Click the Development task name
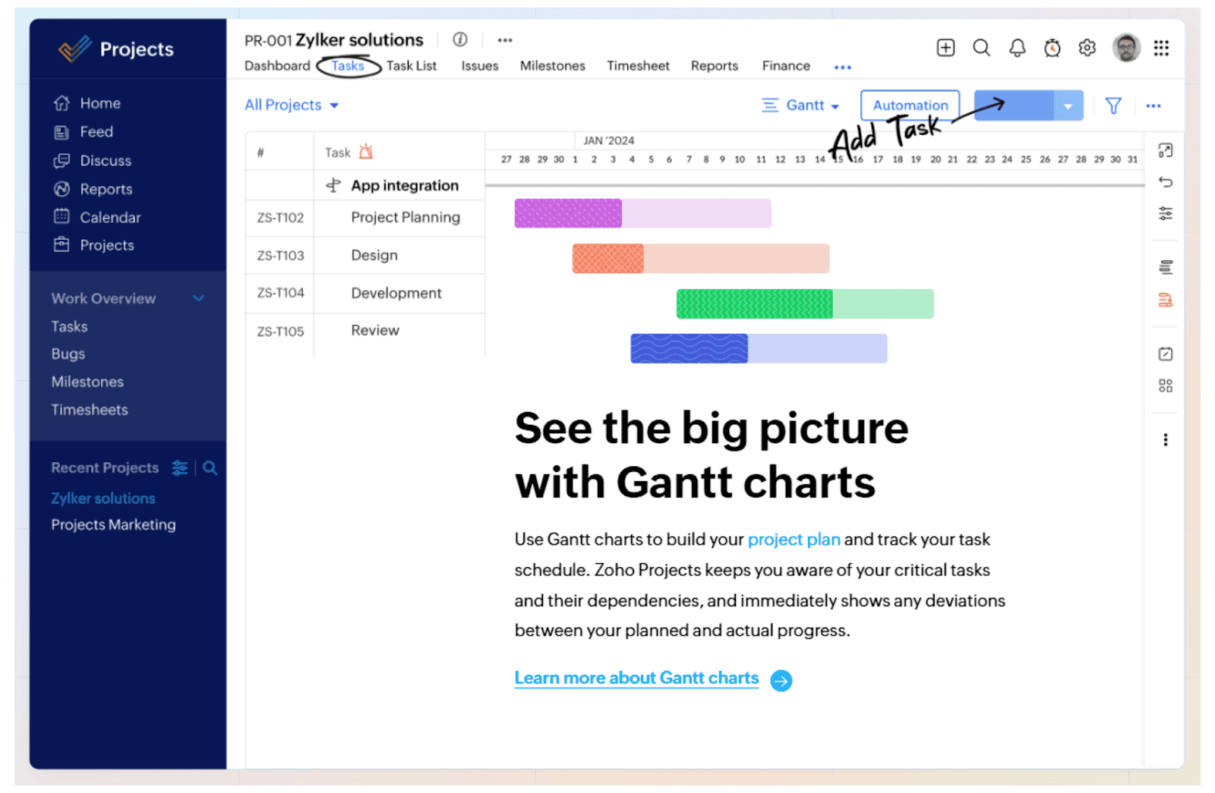The width and height of the screenshot is (1215, 793). point(396,293)
